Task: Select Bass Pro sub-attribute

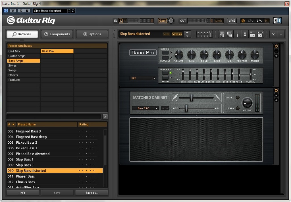Action: point(57,51)
